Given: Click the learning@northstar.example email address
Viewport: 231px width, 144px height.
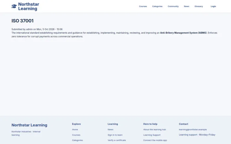Looking at the screenshot, I should click(193, 130).
